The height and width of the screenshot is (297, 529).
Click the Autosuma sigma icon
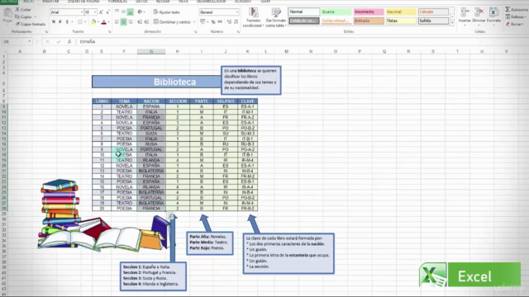[508, 9]
